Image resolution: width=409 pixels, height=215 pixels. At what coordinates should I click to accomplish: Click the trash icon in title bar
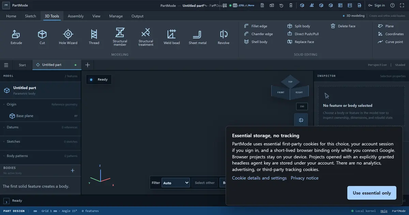pos(291,5)
